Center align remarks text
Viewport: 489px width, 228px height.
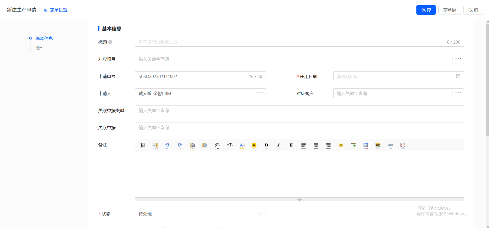(x=316, y=145)
